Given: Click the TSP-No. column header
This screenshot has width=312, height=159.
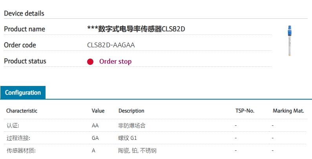Looking at the screenshot, I should 245,111.
